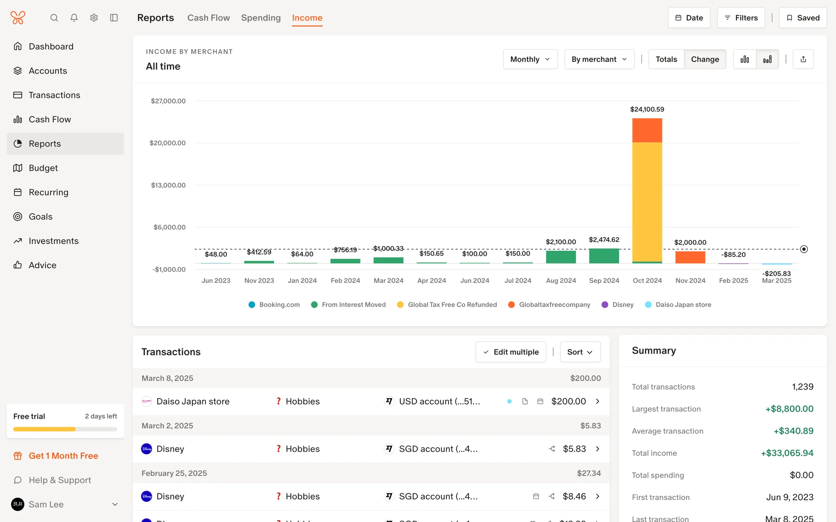
Task: Toggle the chart to Change view
Action: [x=705, y=59]
